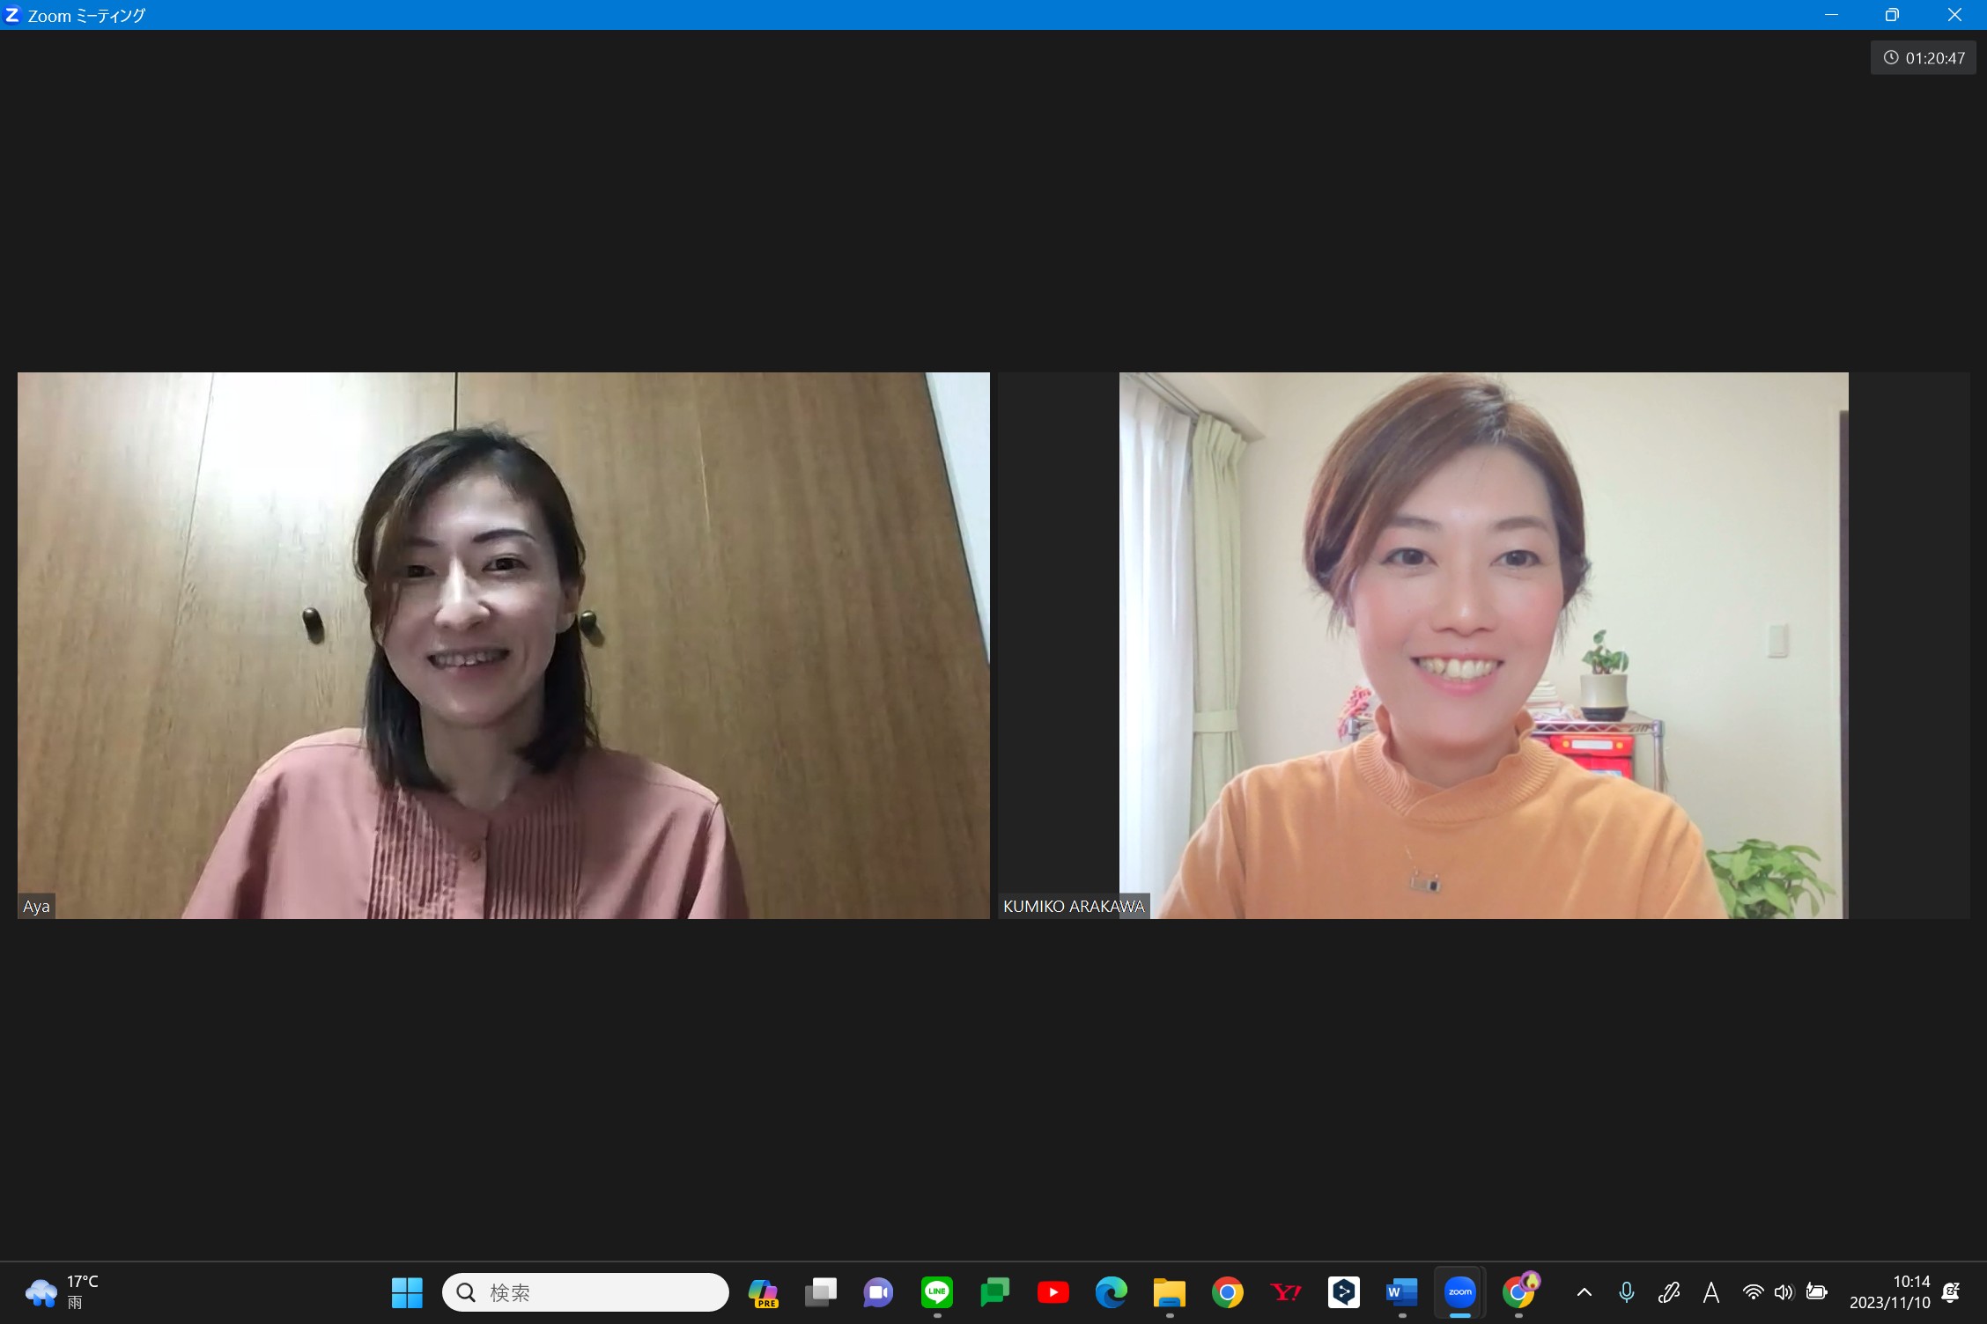Image resolution: width=1987 pixels, height=1324 pixels.
Task: Minimize the Zoom meeting window
Action: pos(1832,15)
